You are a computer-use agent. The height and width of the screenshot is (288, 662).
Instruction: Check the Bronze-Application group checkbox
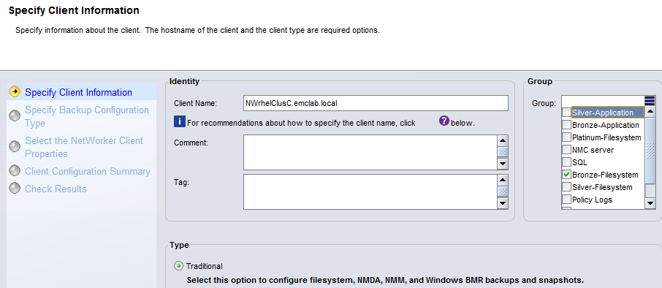(566, 125)
